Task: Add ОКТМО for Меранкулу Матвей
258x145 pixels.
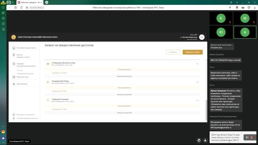Action: (59, 73)
